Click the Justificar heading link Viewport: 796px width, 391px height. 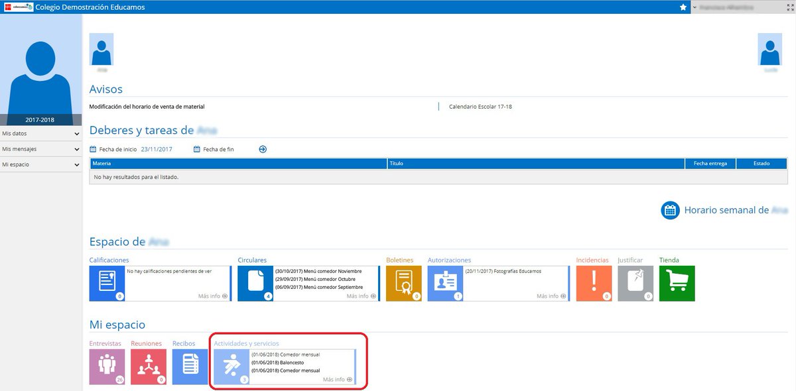tap(630, 260)
